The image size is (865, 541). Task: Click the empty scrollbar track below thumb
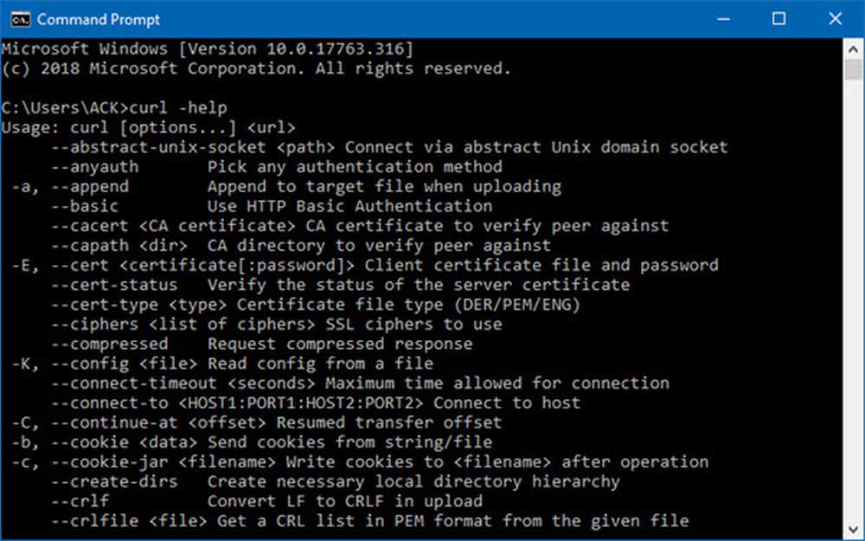(x=854, y=299)
